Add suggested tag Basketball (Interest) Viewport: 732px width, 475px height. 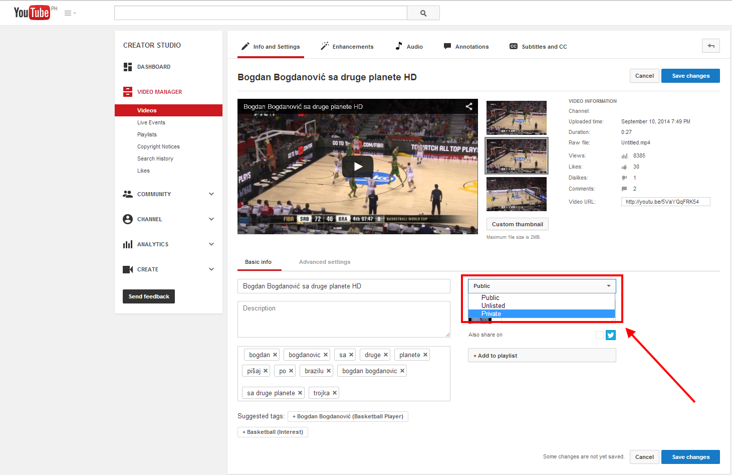[x=273, y=432]
